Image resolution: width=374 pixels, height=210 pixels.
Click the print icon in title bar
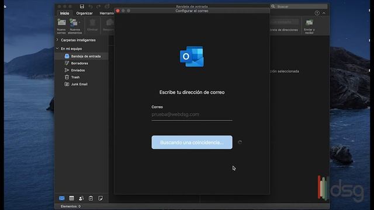107,6
